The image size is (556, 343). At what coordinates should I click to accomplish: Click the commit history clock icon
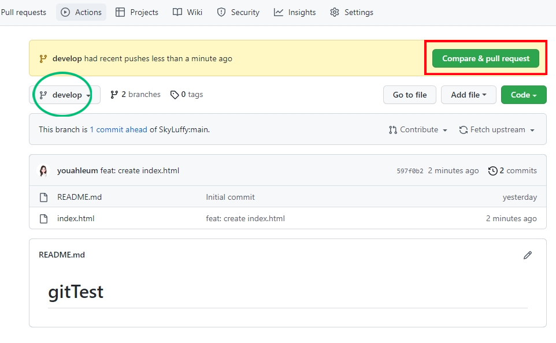coord(492,171)
